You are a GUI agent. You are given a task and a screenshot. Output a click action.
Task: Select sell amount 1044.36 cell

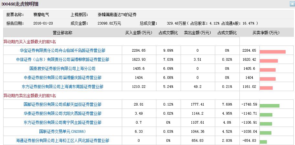197,131
